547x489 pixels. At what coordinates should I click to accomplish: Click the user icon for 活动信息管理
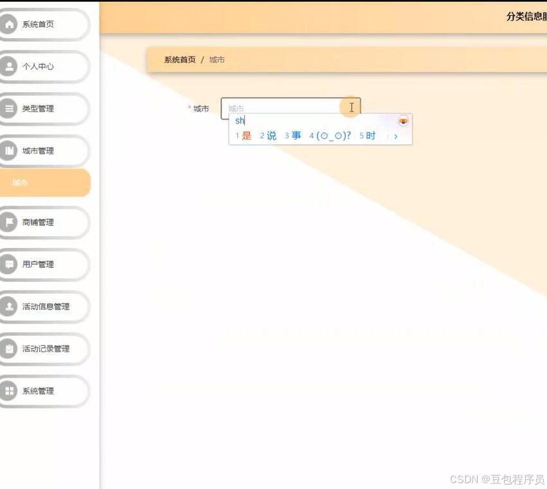[x=8, y=307]
